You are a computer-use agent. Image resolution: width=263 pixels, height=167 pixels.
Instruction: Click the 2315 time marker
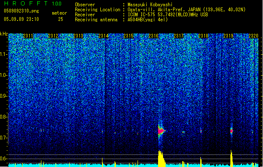(x=128, y=36)
